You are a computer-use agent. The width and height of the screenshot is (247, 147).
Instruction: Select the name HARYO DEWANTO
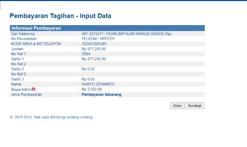[98, 84]
